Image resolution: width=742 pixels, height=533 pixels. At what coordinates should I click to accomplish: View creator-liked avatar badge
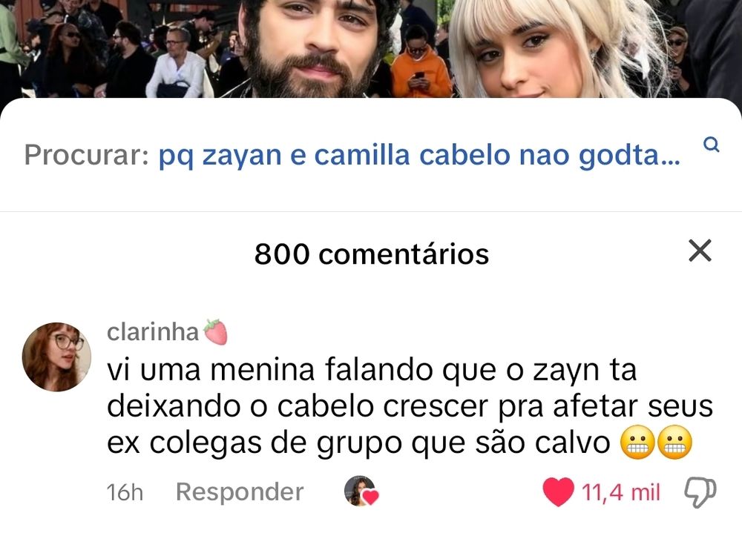[x=361, y=491]
